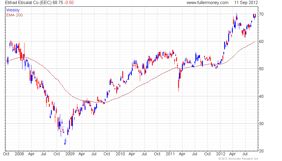
Task: Click the end of the EMA 200 line at 60
Action: tap(255, 41)
